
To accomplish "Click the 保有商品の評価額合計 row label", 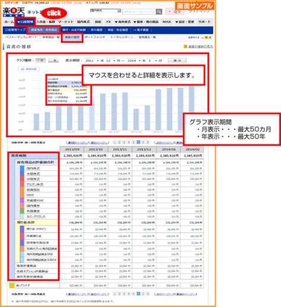I will [36, 162].
